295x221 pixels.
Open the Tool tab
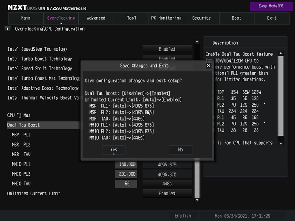pyautogui.click(x=131, y=18)
